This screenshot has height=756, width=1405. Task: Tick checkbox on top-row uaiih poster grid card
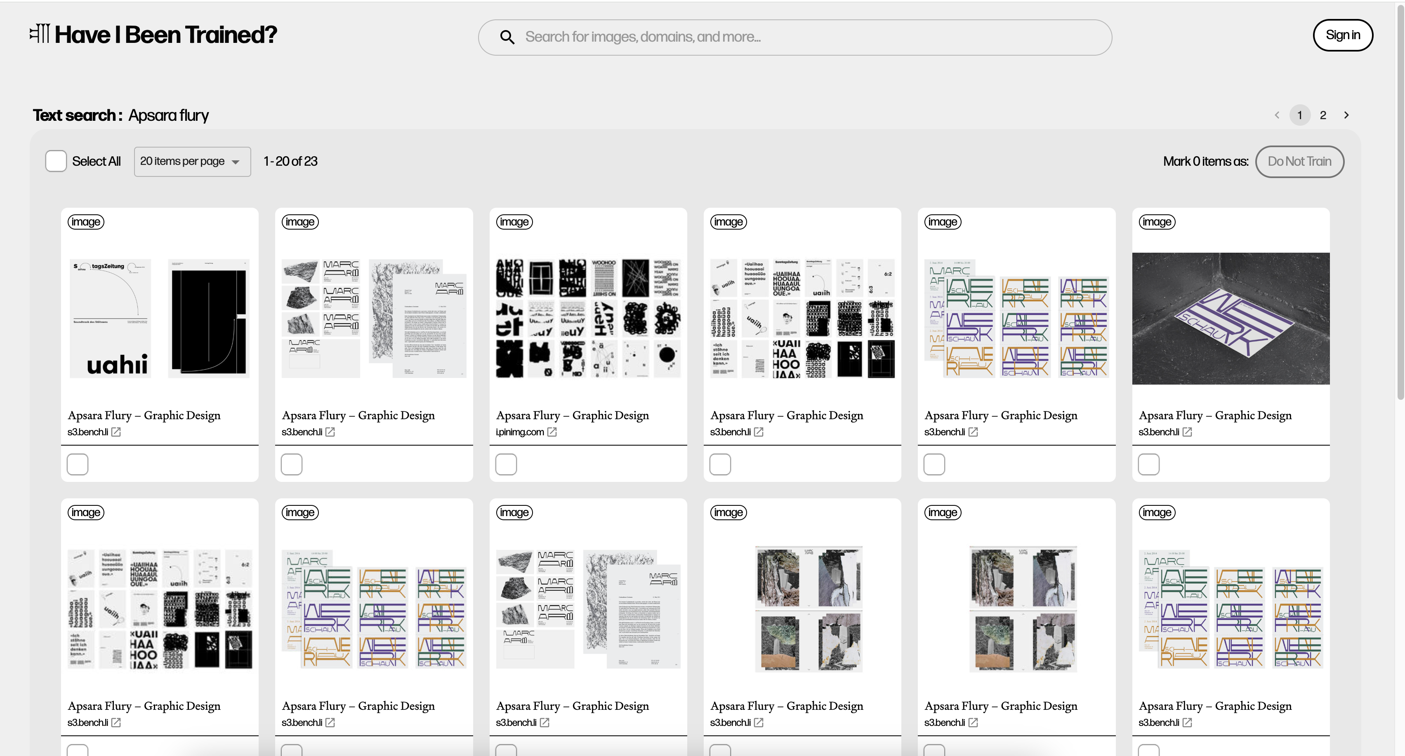(x=720, y=465)
